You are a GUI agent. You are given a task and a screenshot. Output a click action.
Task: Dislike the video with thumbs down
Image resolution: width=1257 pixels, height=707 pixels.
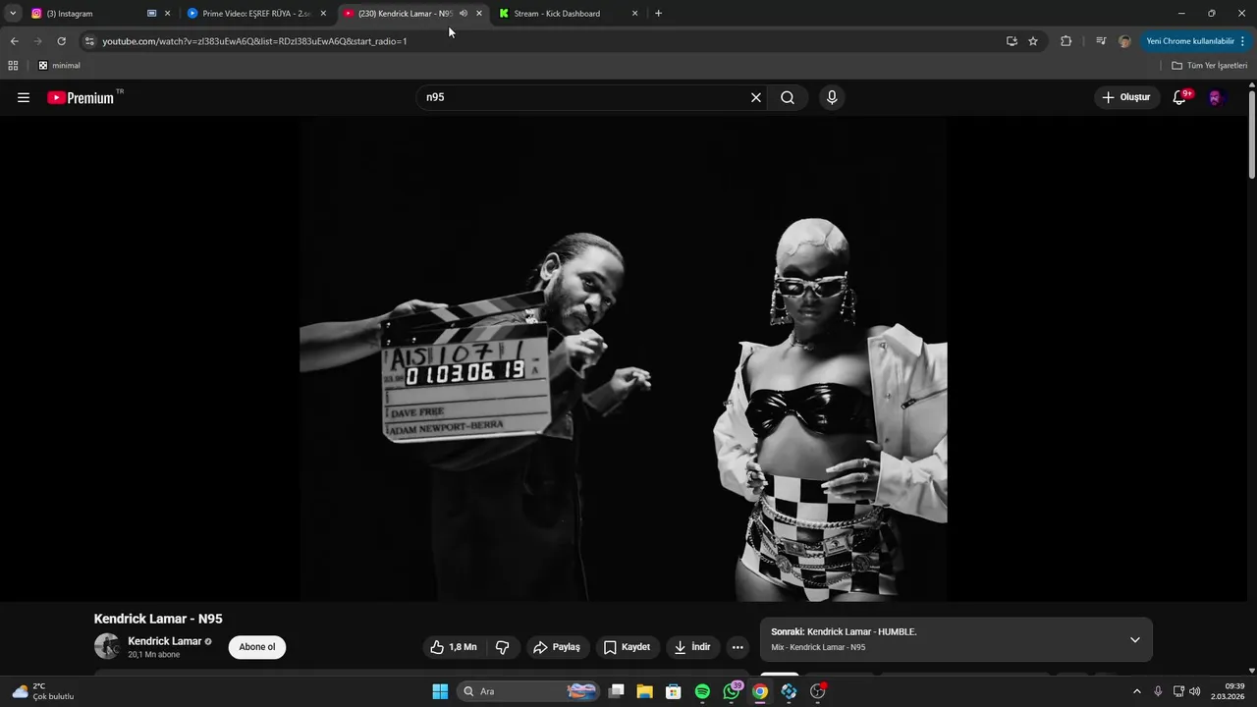(503, 647)
